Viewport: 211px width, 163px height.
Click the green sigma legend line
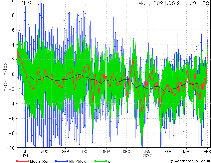(101, 161)
